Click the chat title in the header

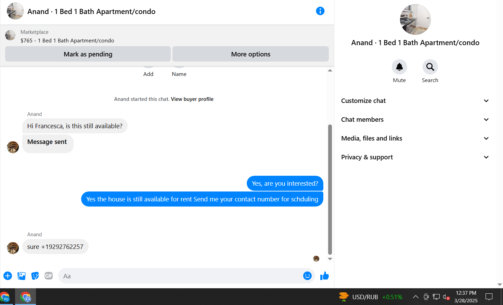pyautogui.click(x=91, y=12)
